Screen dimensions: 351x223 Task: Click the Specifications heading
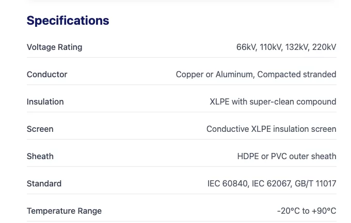click(x=68, y=21)
